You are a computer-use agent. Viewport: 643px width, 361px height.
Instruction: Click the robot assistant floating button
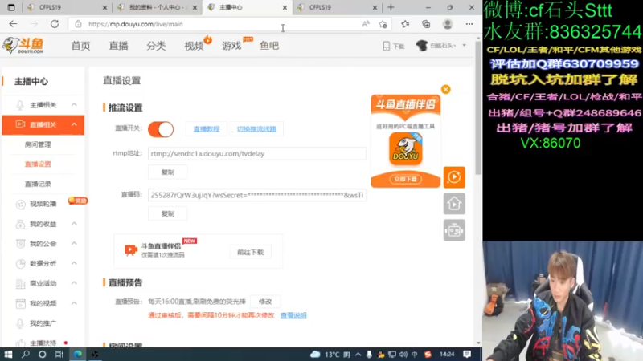(454, 230)
